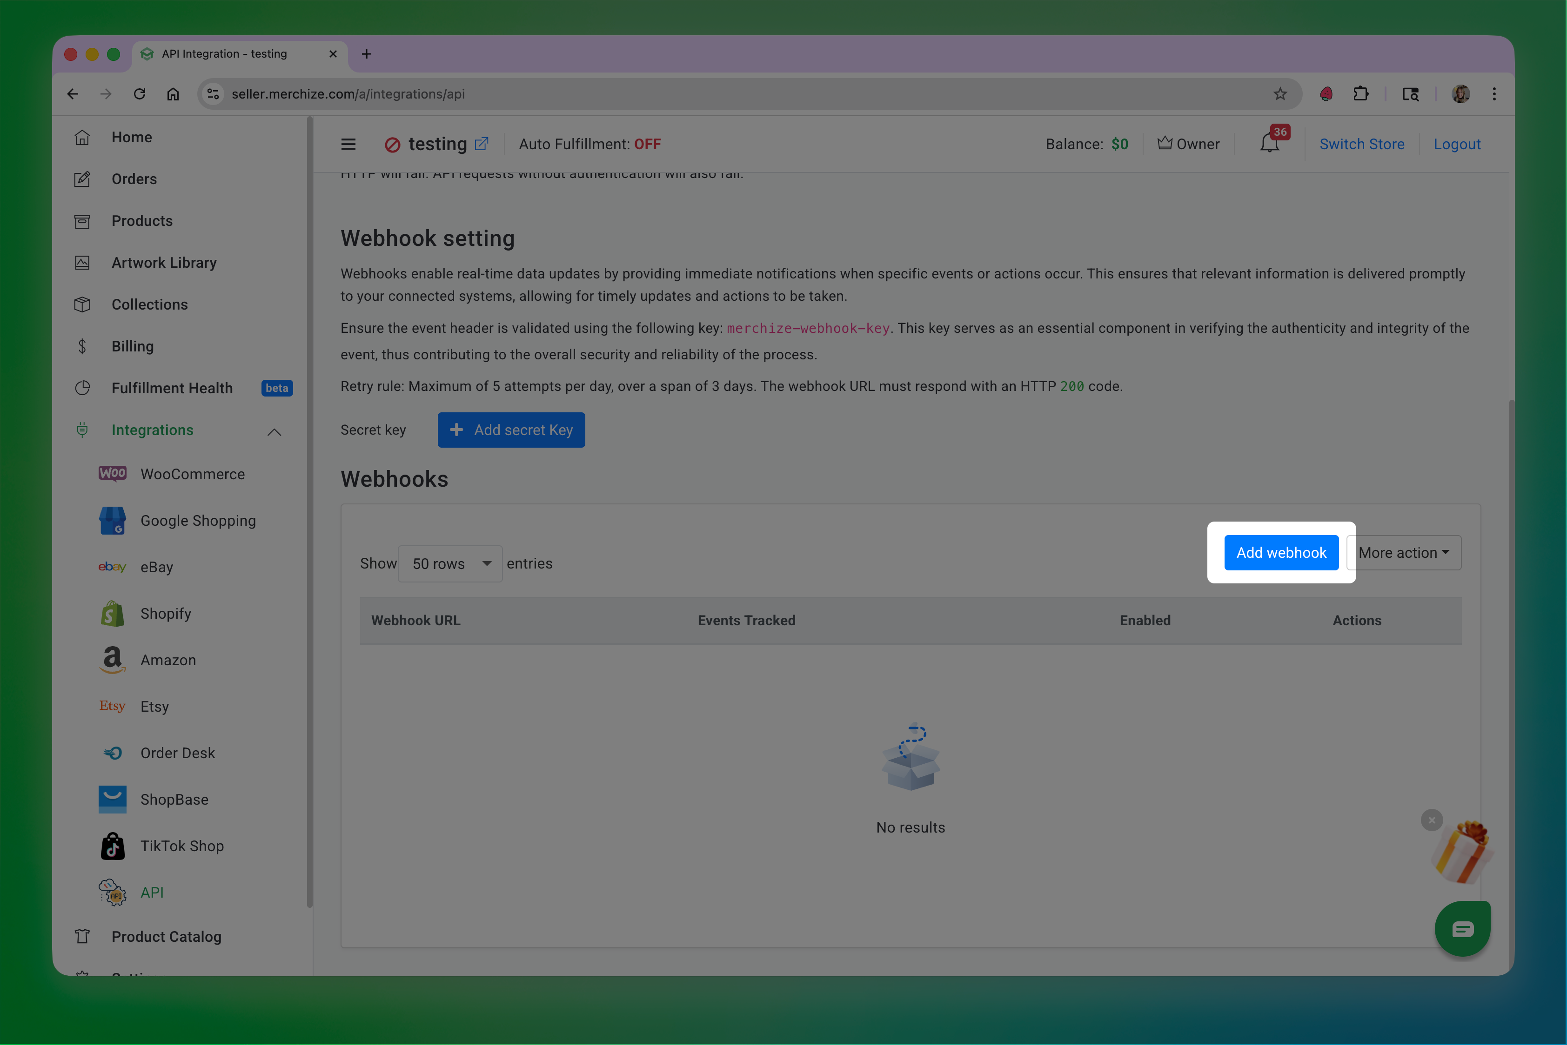Click the Add secret Key button
This screenshot has height=1045, width=1567.
point(511,430)
